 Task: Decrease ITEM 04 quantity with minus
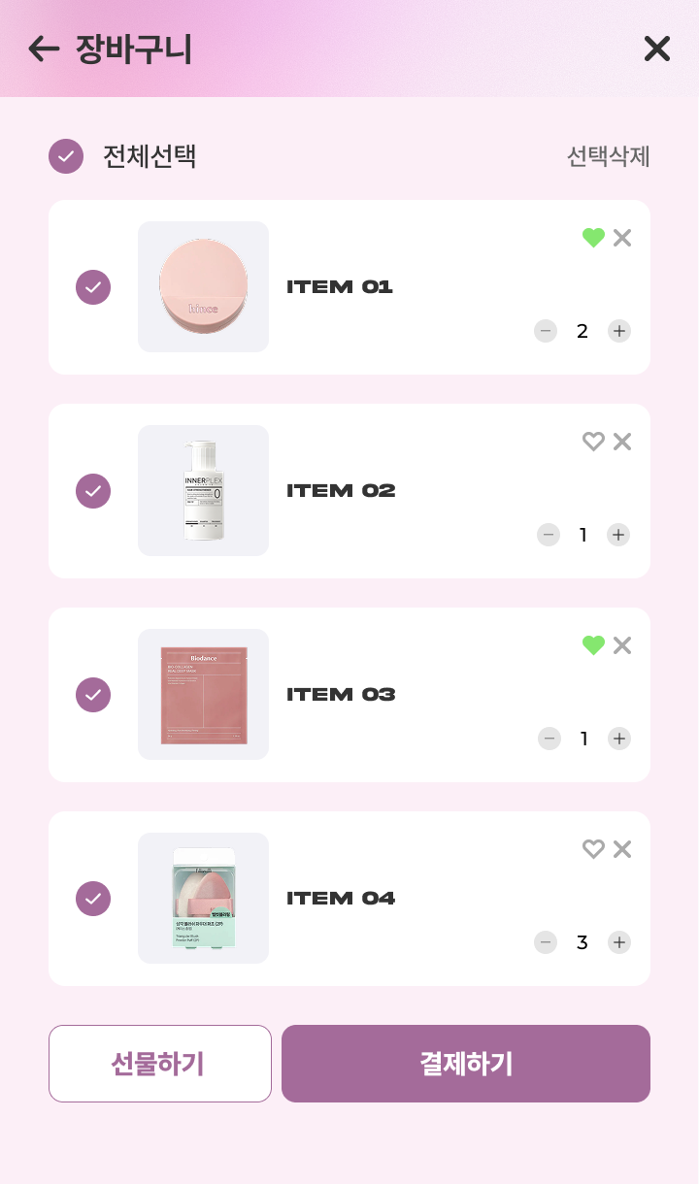[x=546, y=942]
